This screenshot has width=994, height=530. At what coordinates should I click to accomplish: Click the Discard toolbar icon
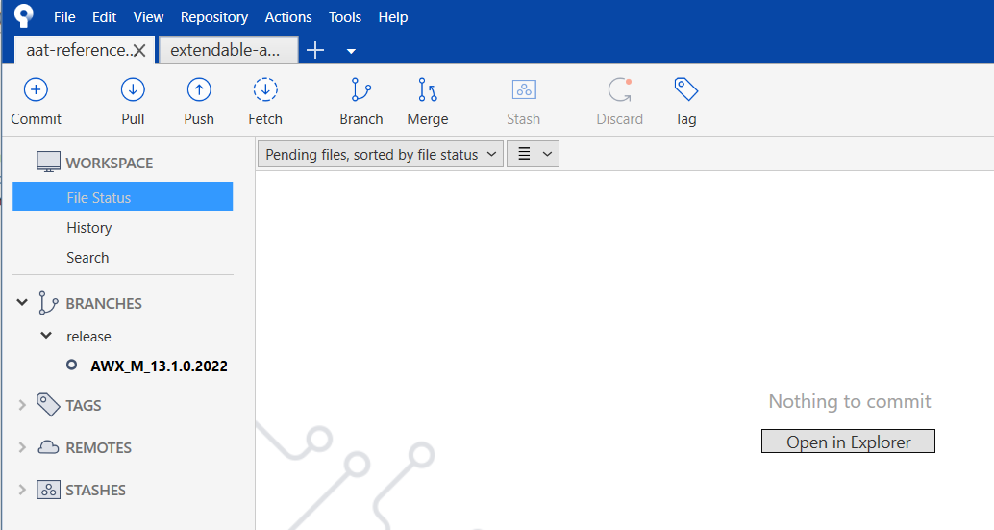click(619, 90)
